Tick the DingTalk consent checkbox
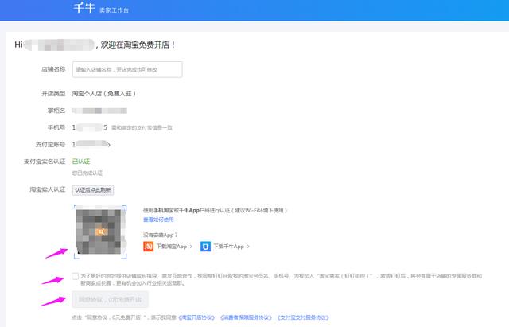Image resolution: width=509 pixels, height=327 pixels. (x=76, y=276)
